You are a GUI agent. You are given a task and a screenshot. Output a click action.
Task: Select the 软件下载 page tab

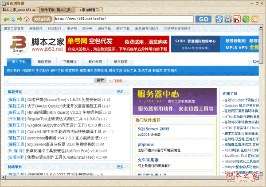19,62
